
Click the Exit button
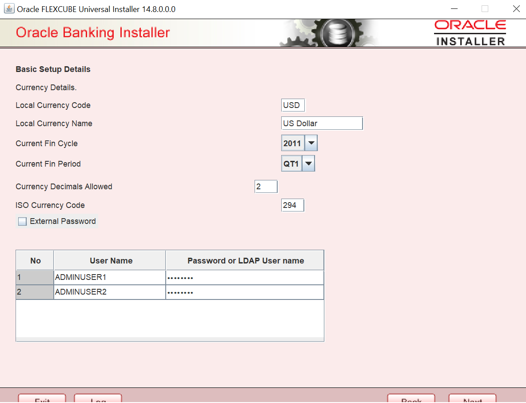point(42,399)
